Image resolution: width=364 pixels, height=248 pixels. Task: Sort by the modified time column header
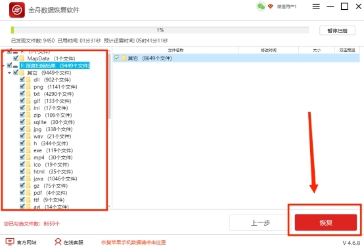coord(268,50)
